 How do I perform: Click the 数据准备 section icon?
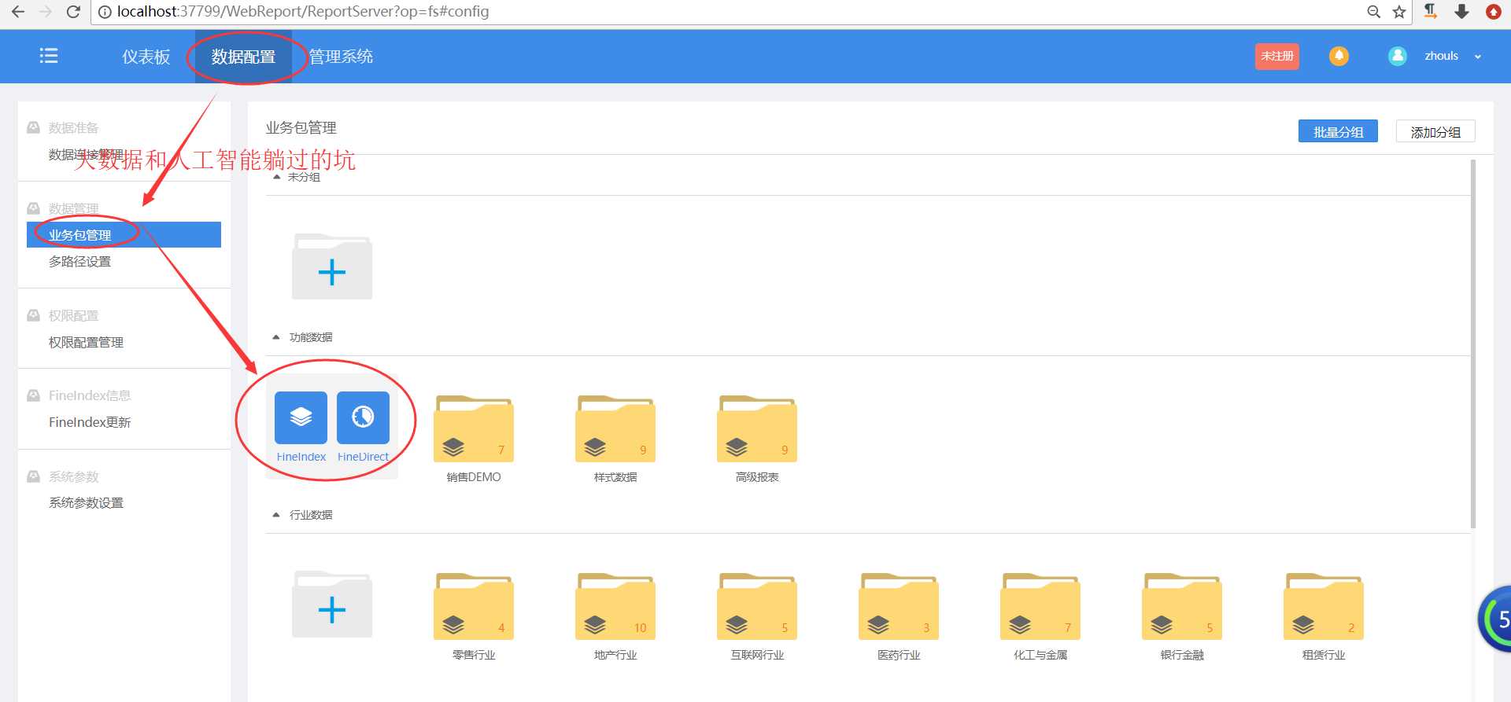tap(34, 127)
